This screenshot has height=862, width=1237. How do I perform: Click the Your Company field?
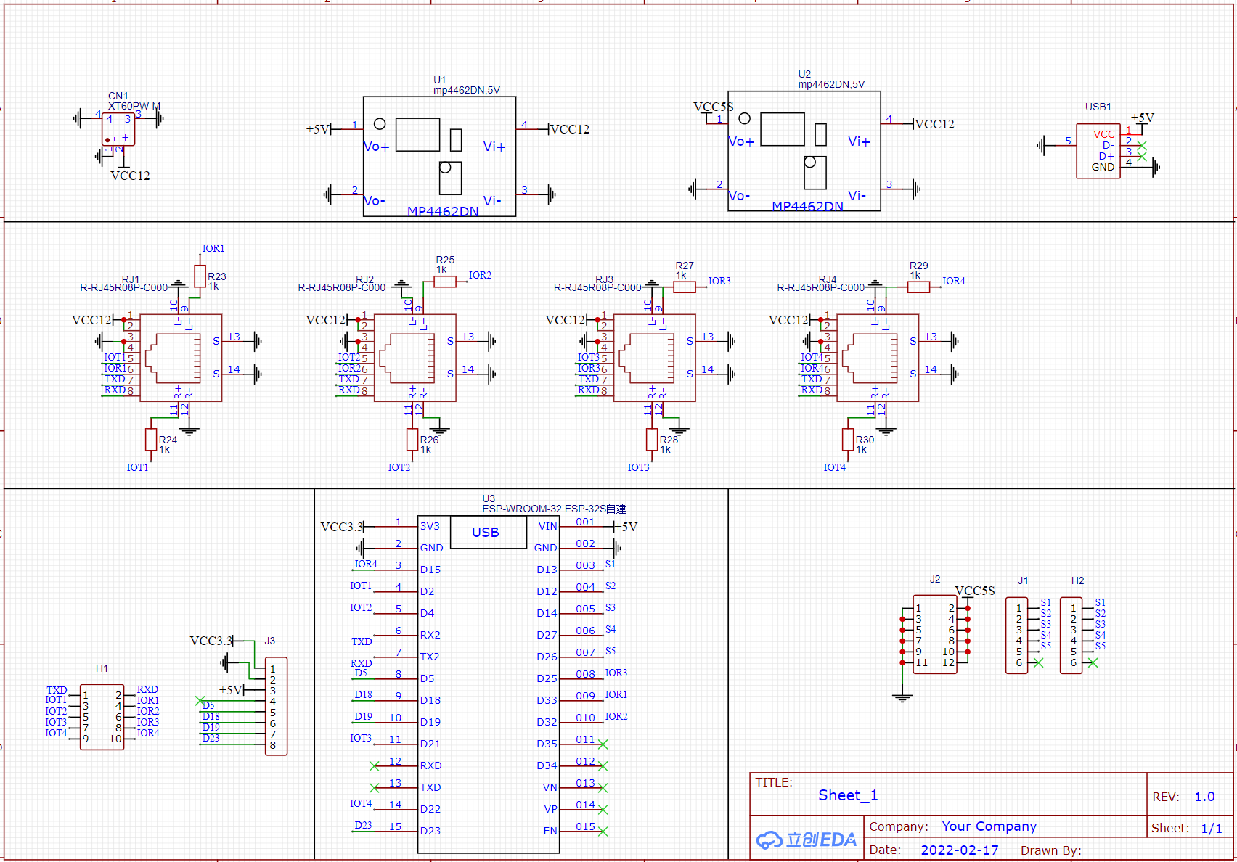(989, 826)
